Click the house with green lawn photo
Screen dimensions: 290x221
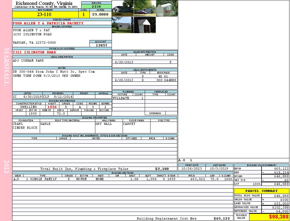point(123,25)
